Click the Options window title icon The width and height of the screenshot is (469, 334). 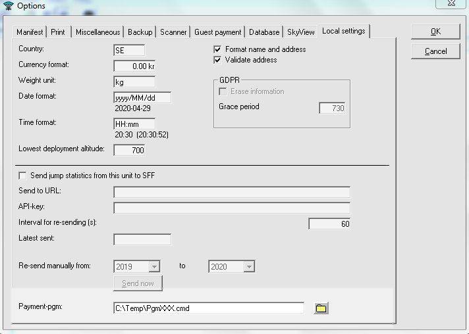[x=8, y=7]
